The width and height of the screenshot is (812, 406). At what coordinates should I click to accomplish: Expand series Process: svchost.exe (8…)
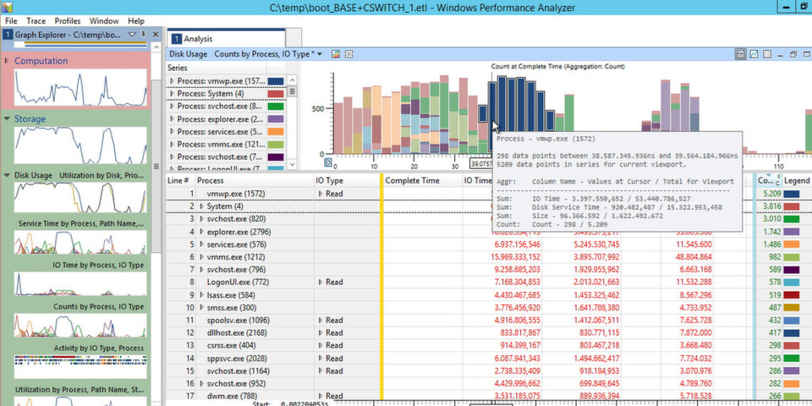pyautogui.click(x=173, y=107)
